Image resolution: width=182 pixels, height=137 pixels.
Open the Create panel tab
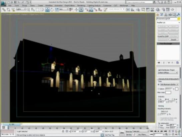tap(158, 15)
